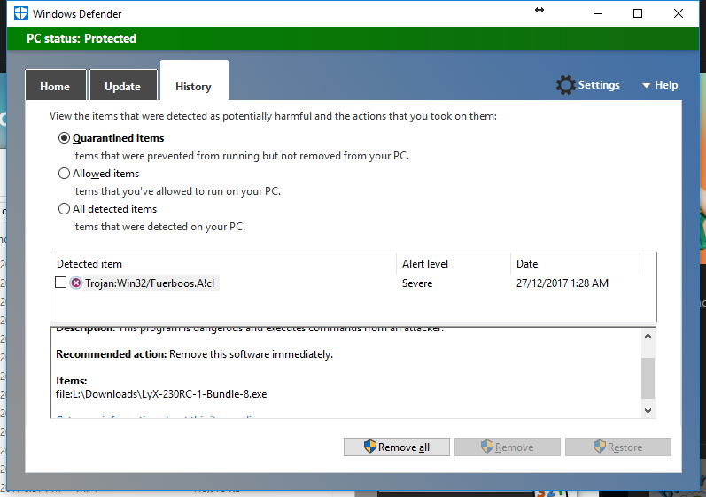Viewport: 706px width, 497px height.
Task: Click the greyed-out Remove button
Action: coord(508,447)
